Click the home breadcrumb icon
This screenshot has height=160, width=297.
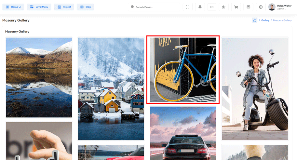(254, 20)
